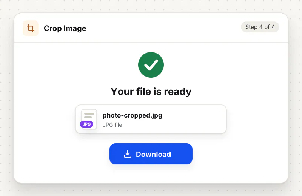Viewport: 302px width, 196px height.
Task: Click the 'Crop Image' title
Action: [x=65, y=28]
